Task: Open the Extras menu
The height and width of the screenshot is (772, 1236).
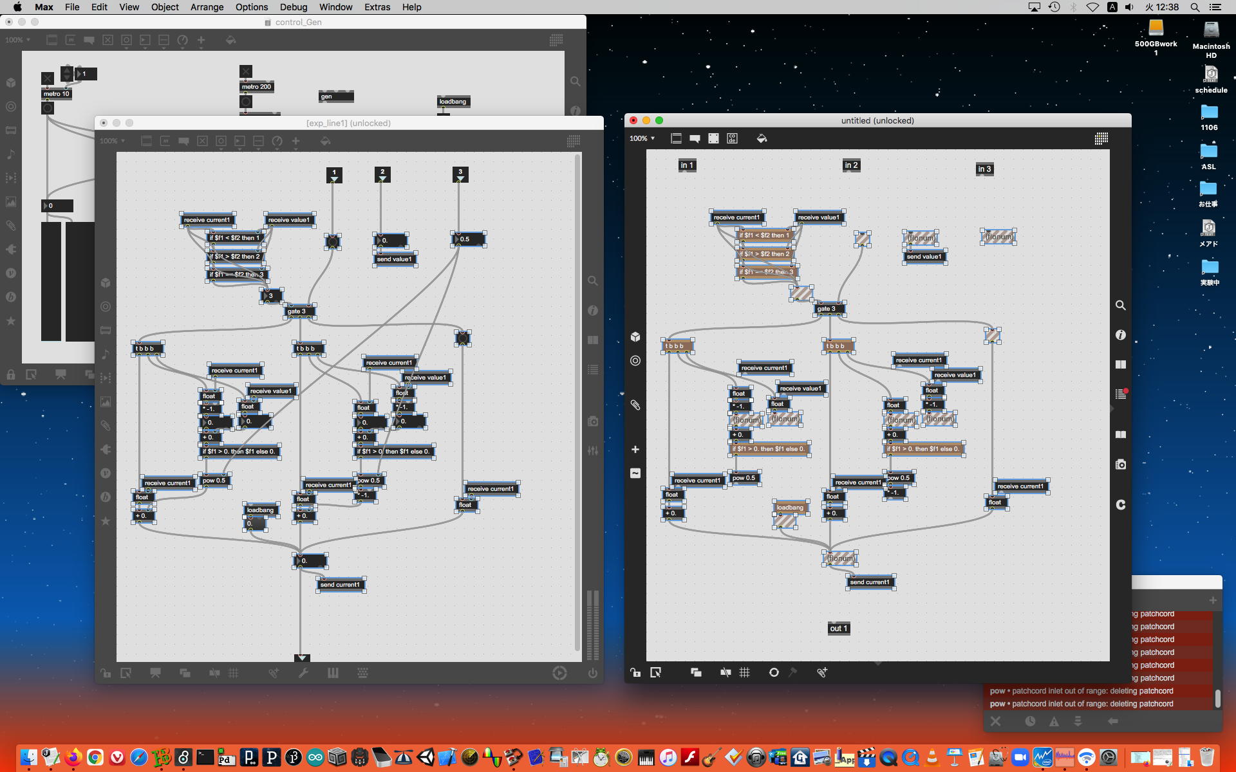Action: pyautogui.click(x=377, y=7)
